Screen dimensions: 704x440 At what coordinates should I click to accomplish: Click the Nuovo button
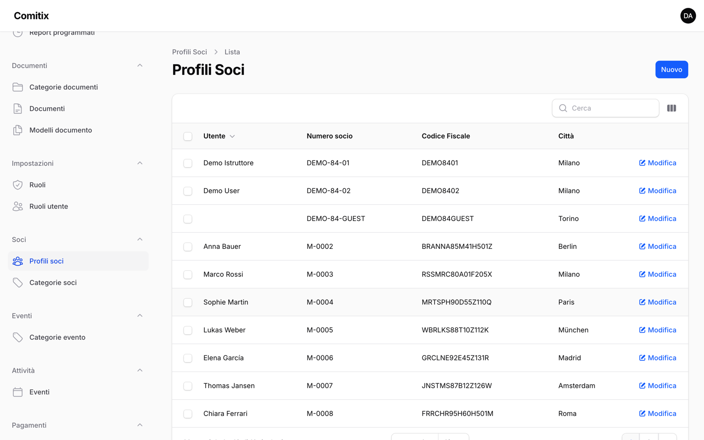[671, 69]
